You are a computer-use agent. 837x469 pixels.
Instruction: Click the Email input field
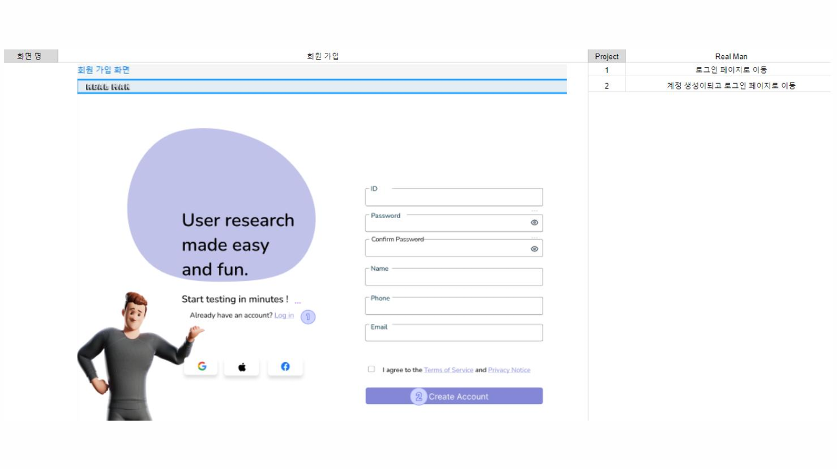click(453, 333)
